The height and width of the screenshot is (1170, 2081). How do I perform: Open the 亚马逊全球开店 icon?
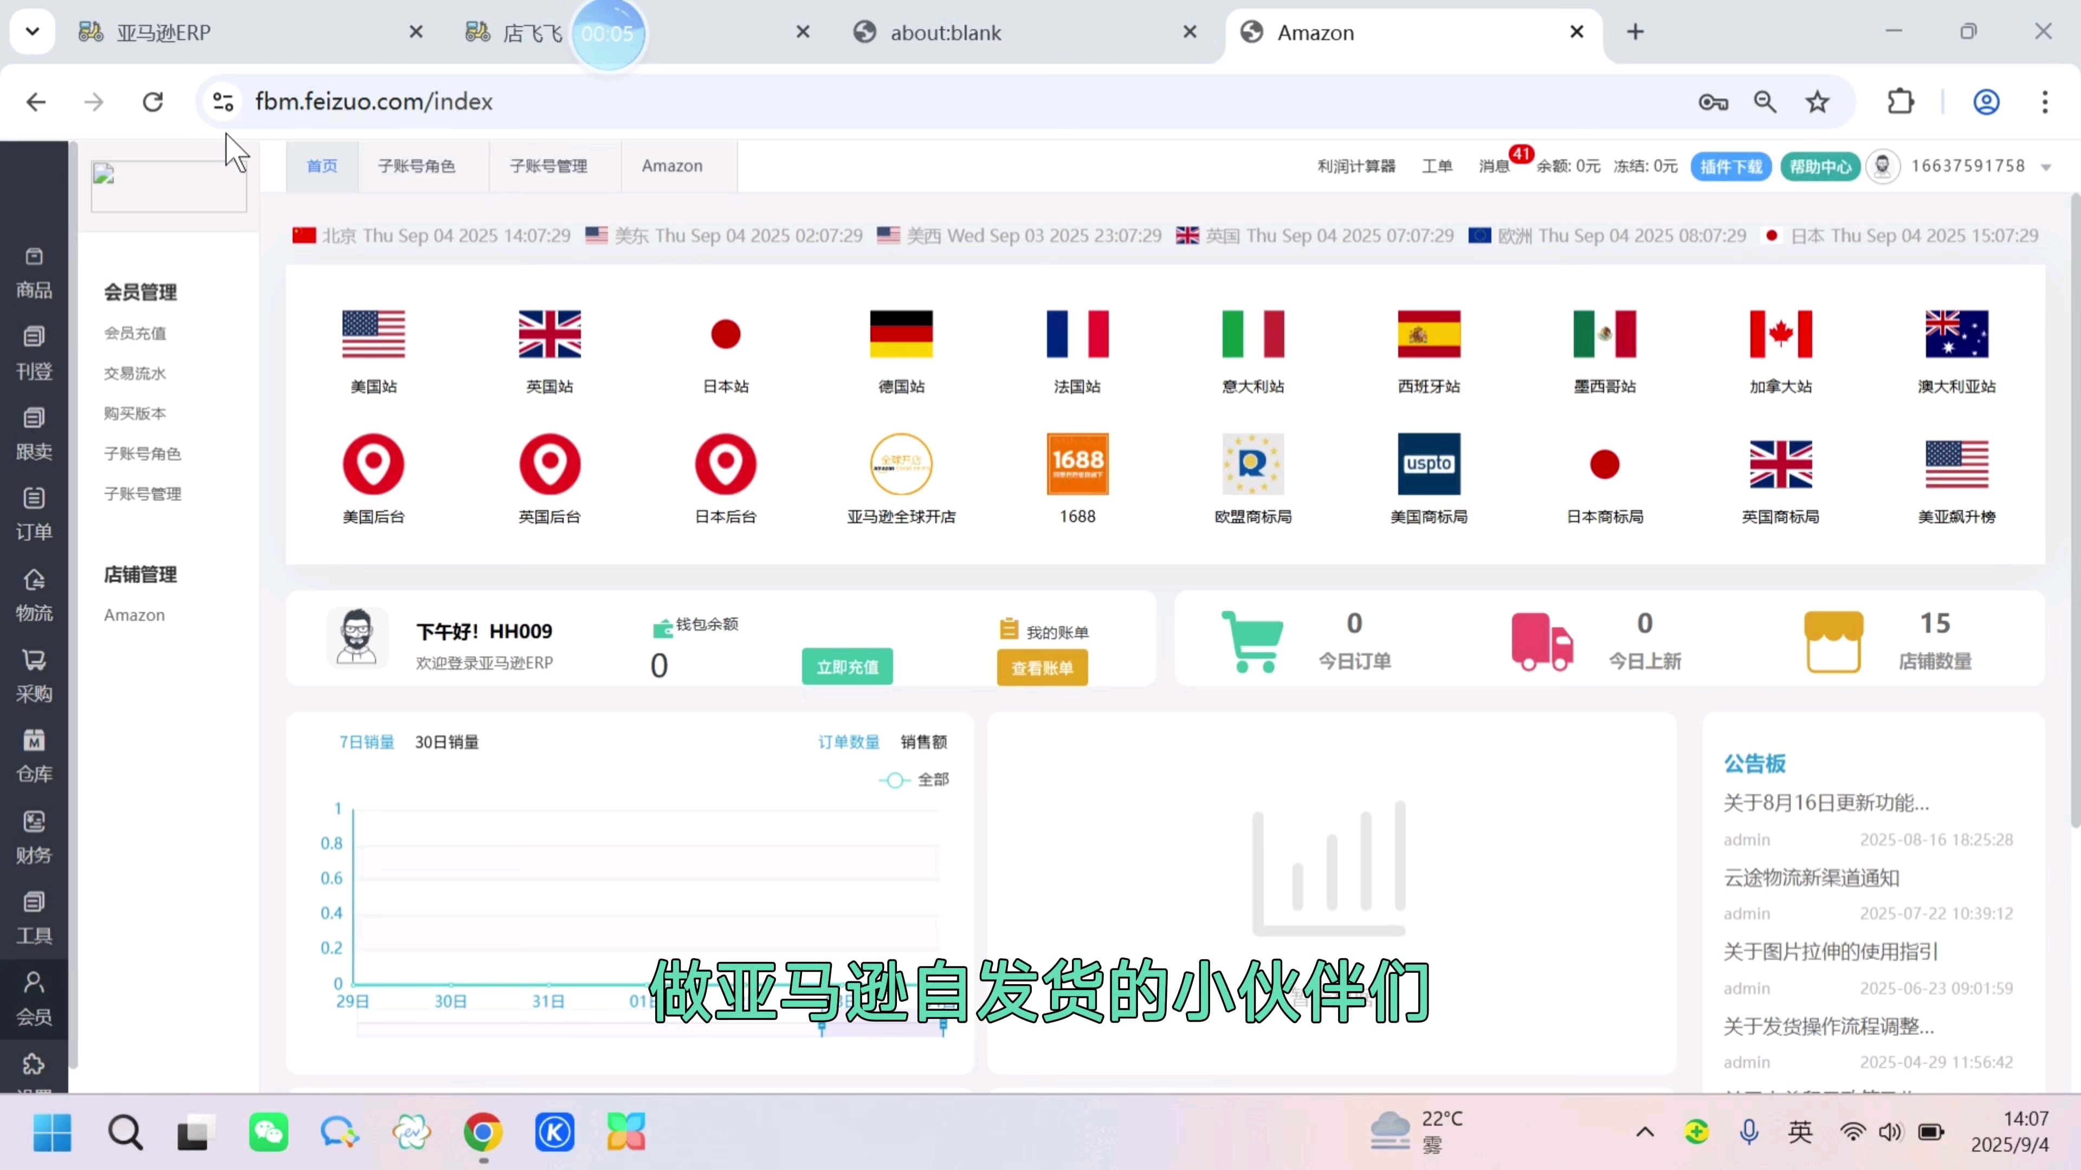click(902, 464)
